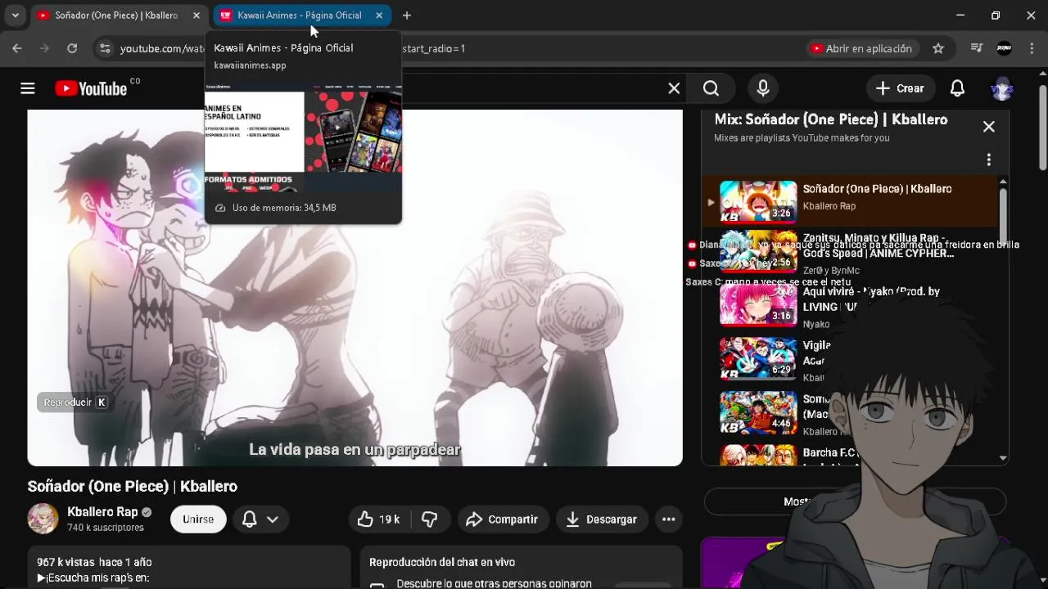1048x589 pixels.
Task: Open YouTube notifications bell
Action: [x=956, y=88]
